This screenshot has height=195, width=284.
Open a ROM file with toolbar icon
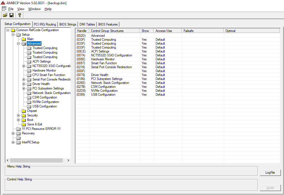[5, 15]
